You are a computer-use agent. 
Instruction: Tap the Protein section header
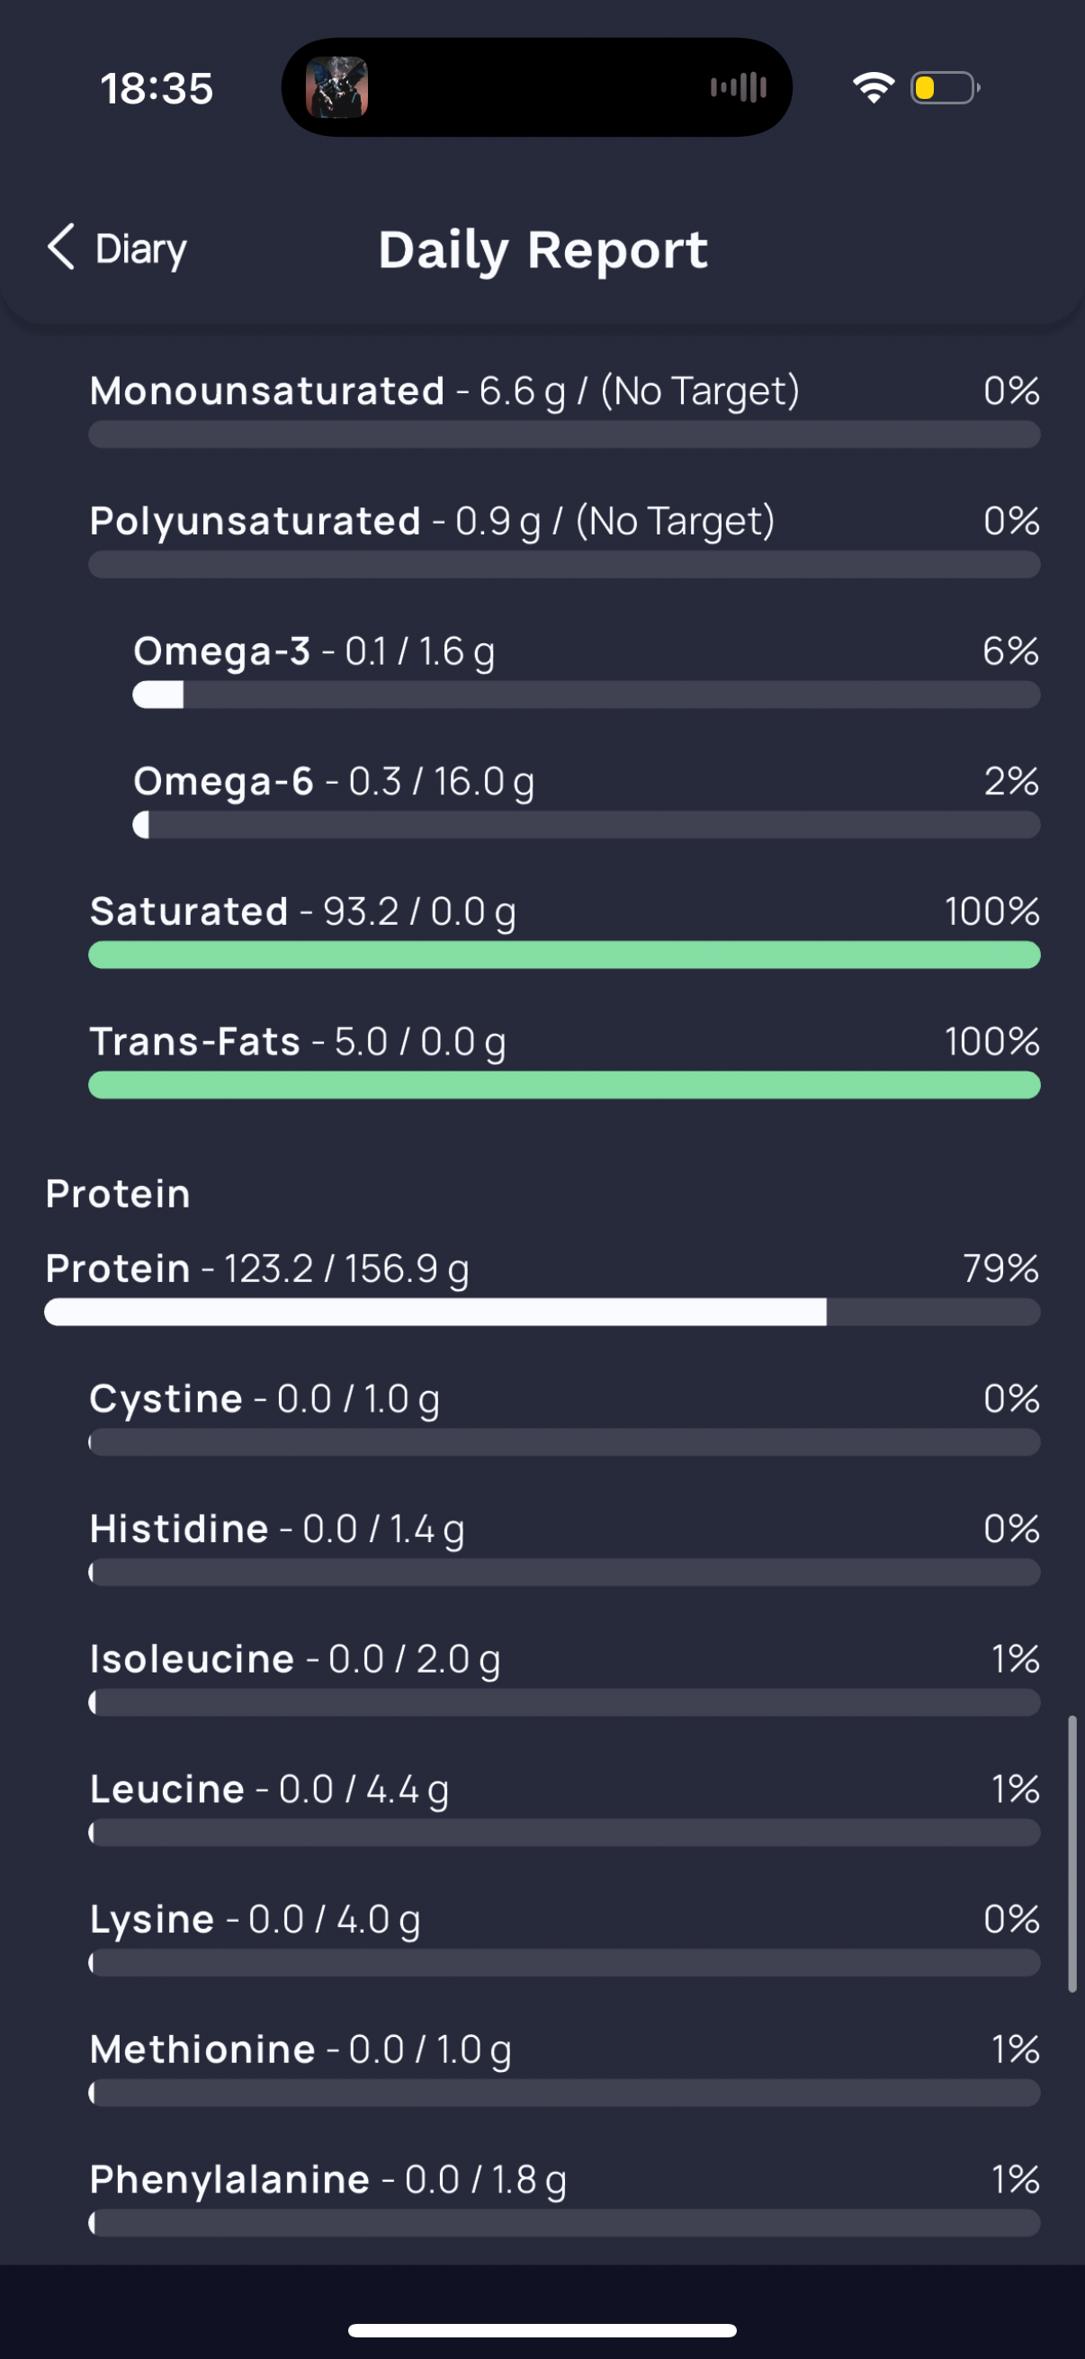pyautogui.click(x=118, y=1194)
